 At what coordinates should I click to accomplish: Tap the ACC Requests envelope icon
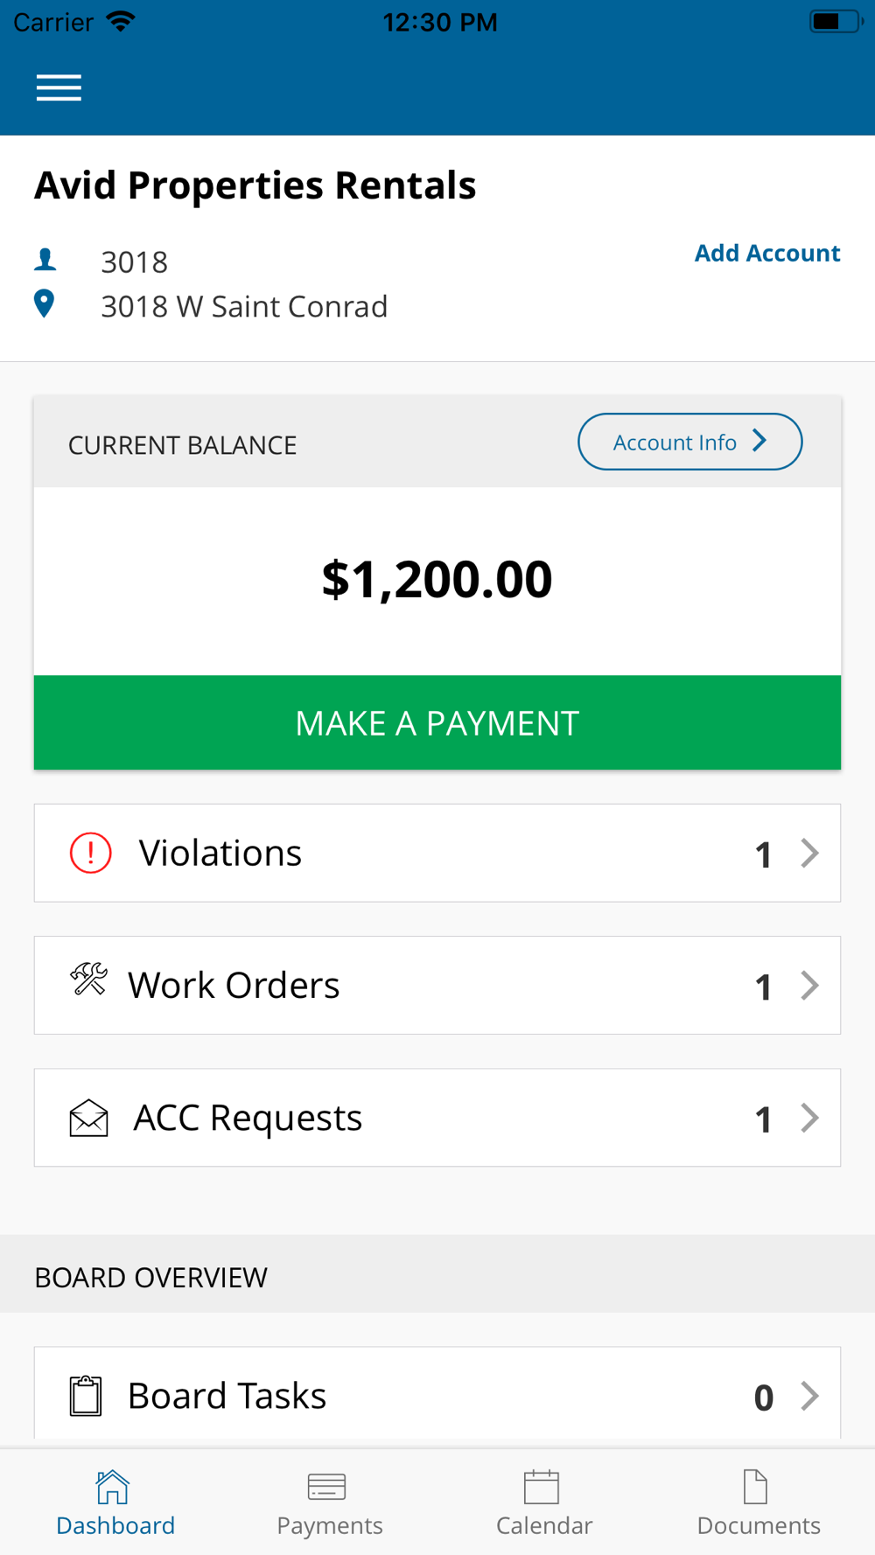click(x=88, y=1118)
